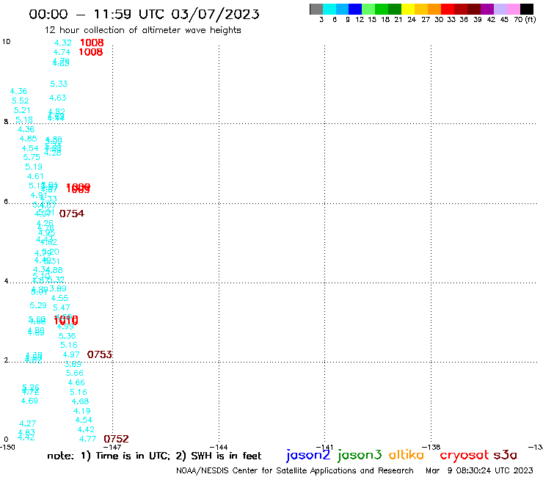Click the 4.19 wave height value
Viewport: 543px width, 477px height.
coord(81,411)
